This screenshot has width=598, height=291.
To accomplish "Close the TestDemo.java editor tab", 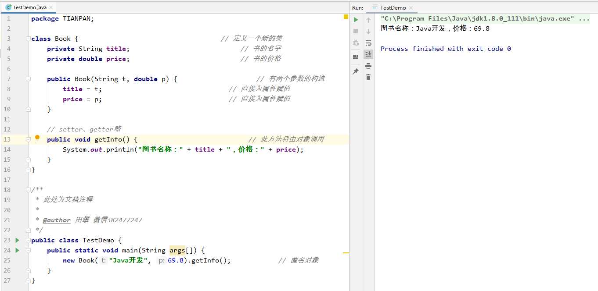I will tap(51, 8).
